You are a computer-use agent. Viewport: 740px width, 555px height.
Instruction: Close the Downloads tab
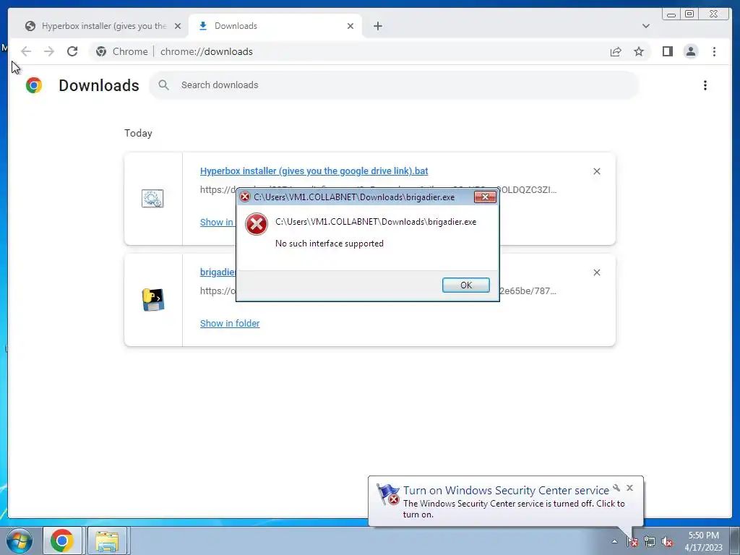(350, 26)
